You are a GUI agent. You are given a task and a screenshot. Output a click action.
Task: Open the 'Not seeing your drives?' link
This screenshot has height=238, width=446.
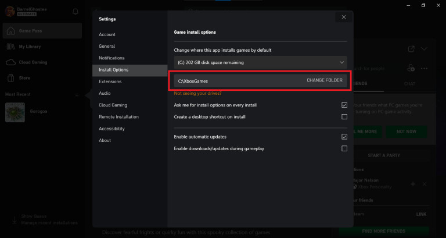pos(197,93)
